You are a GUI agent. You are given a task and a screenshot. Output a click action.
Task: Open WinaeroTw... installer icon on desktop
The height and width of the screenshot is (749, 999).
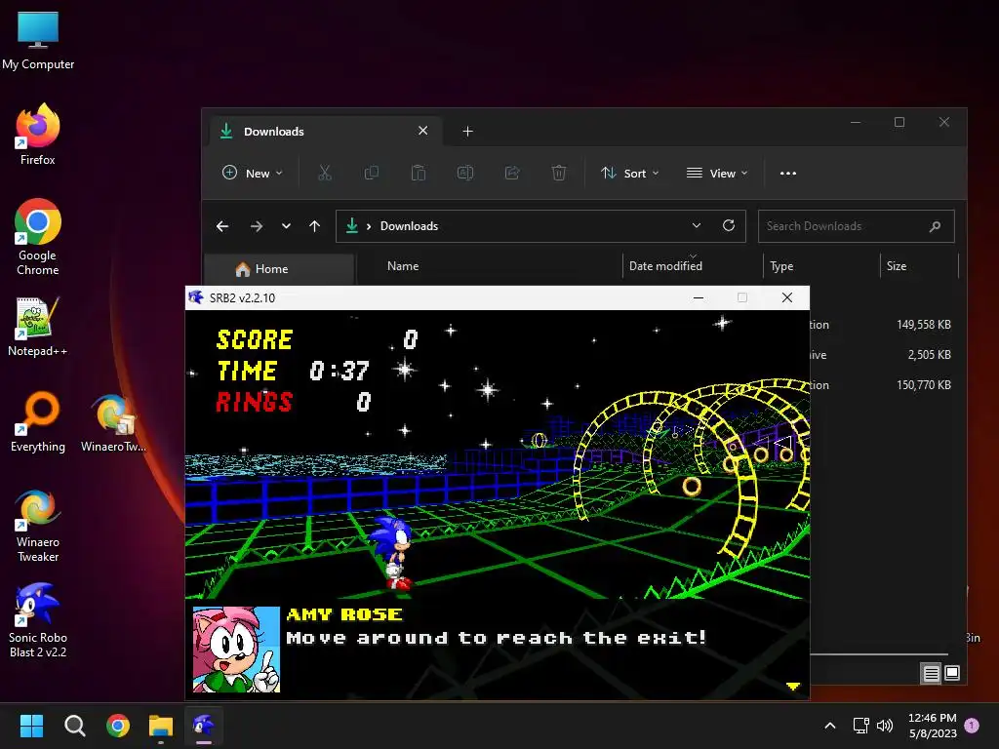click(113, 421)
